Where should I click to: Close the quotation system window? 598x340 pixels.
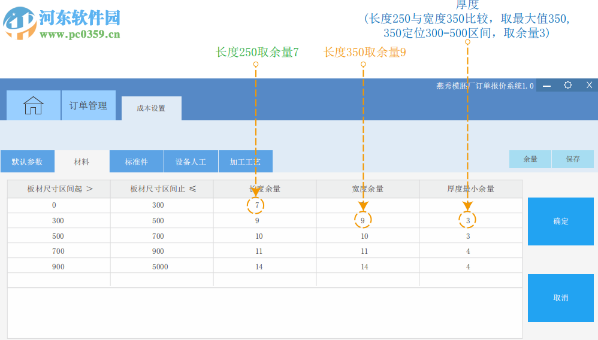pyautogui.click(x=589, y=86)
